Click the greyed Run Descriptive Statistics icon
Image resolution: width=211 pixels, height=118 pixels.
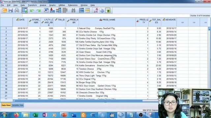(x=65, y=10)
